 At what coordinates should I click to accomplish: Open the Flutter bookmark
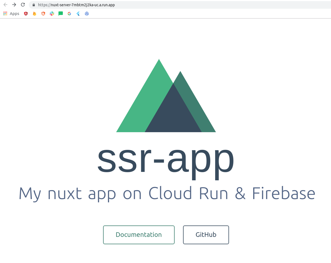click(78, 14)
